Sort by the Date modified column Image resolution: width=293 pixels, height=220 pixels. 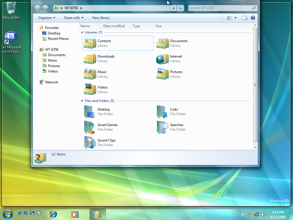coord(114,26)
